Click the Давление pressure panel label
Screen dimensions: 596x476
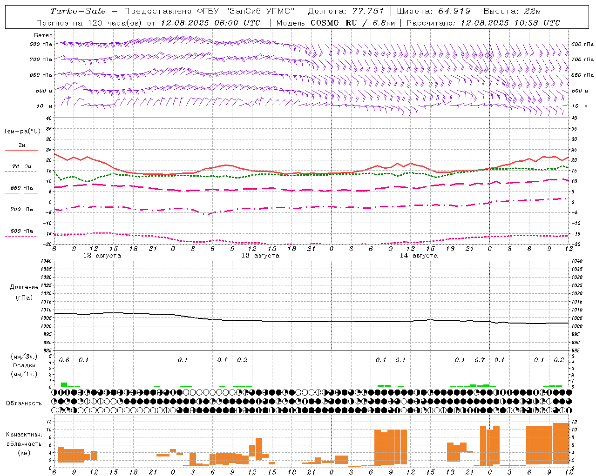(x=24, y=287)
